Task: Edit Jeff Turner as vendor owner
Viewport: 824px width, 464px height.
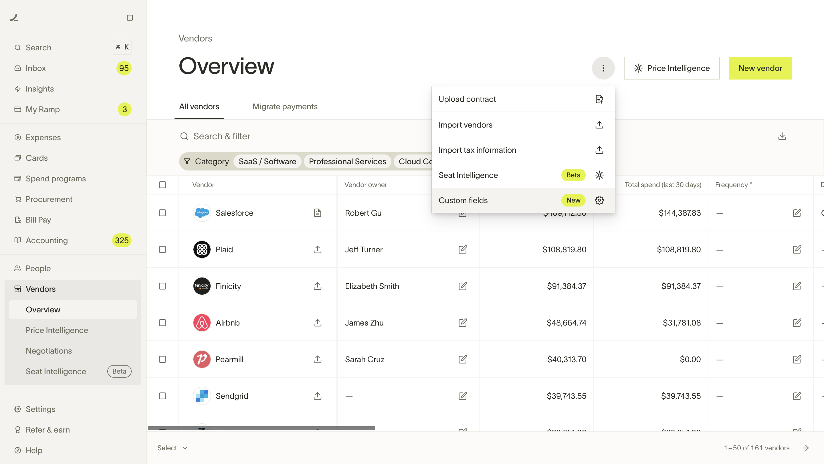Action: [x=463, y=249]
